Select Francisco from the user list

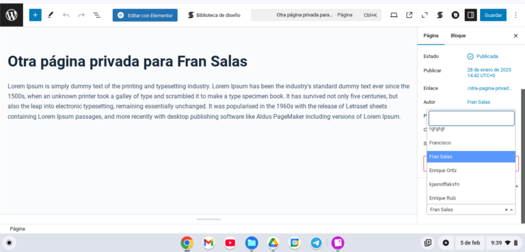coord(471,143)
